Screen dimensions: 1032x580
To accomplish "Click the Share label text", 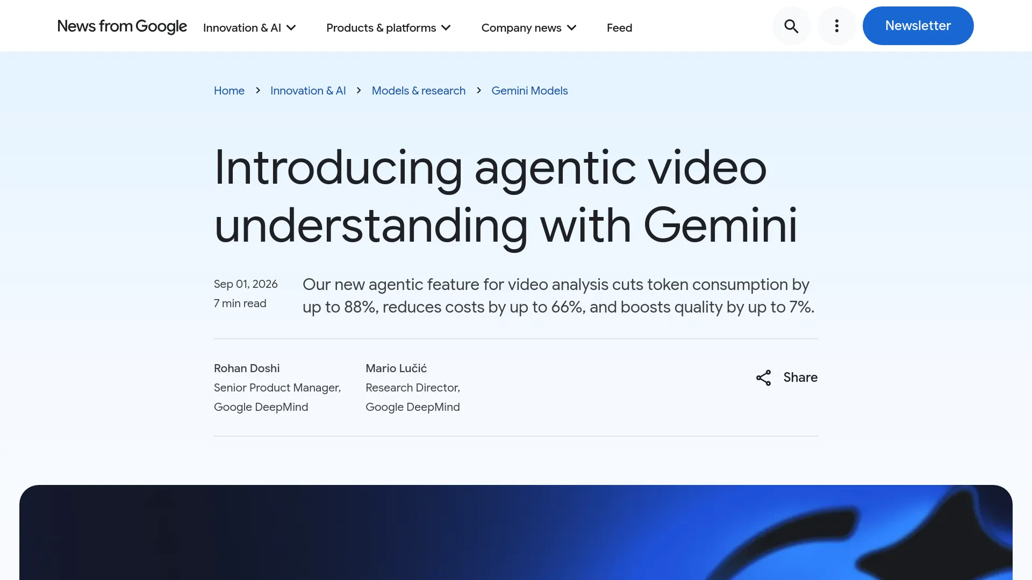I will tap(800, 378).
